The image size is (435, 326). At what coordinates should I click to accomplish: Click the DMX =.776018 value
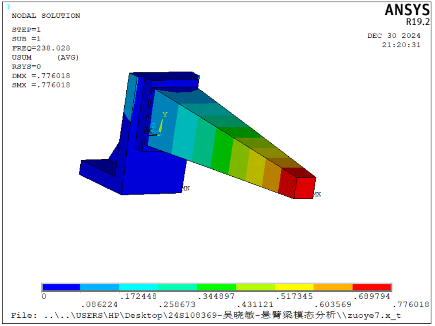tap(41, 76)
